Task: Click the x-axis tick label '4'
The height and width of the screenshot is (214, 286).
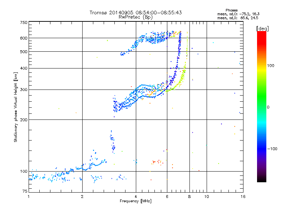Action: (x=136, y=197)
